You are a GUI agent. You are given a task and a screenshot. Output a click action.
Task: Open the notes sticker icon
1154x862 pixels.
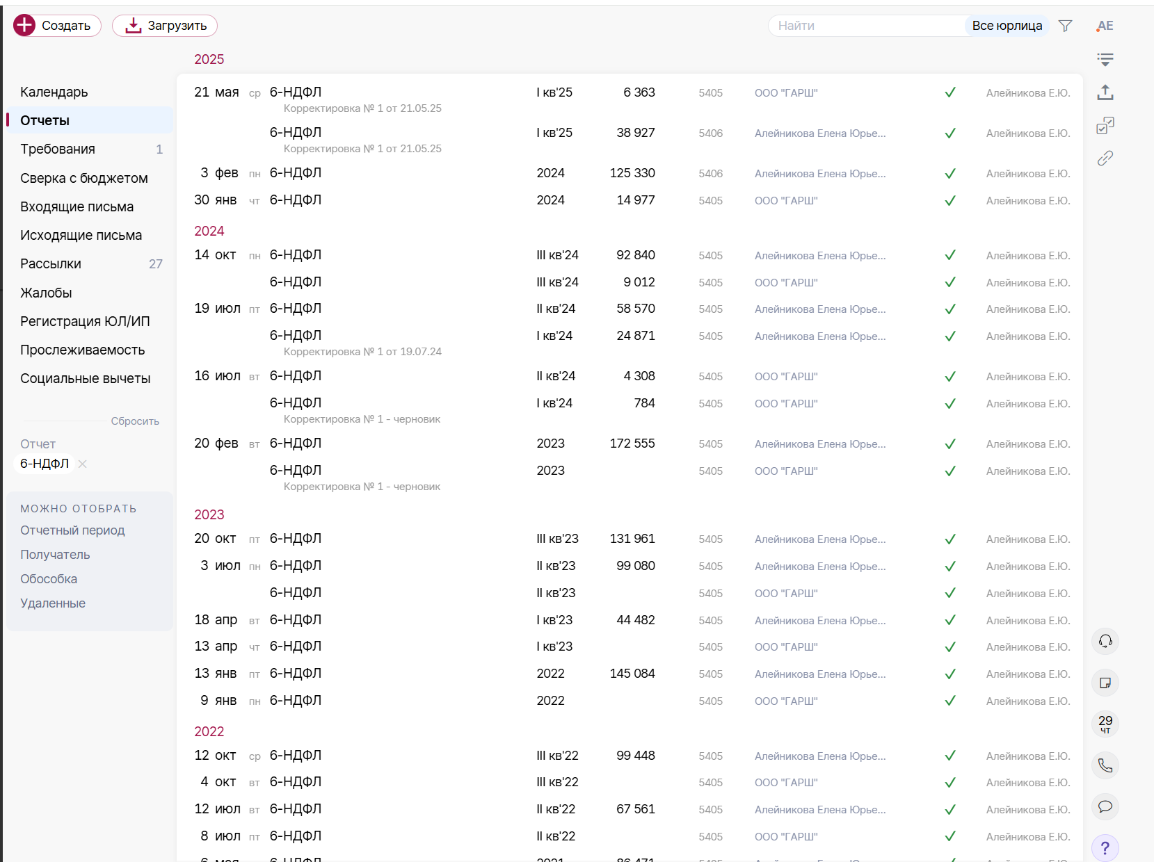[1105, 683]
